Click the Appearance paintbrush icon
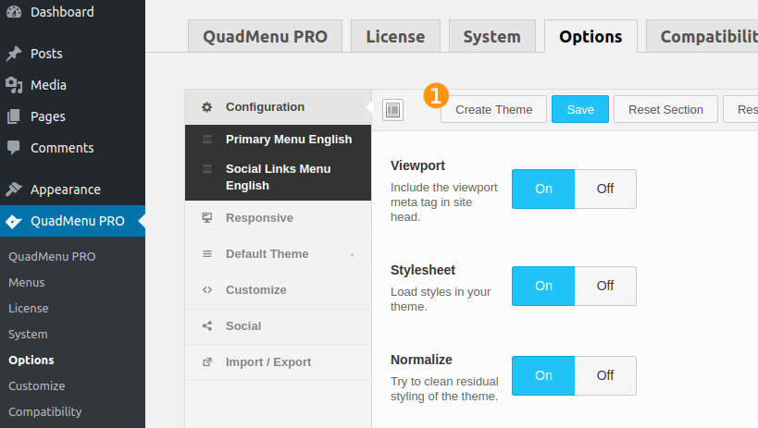 point(14,190)
